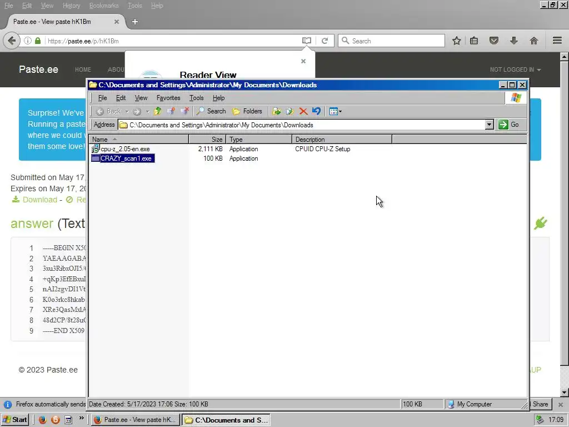Viewport: 569px width, 427px height.
Task: Open Explorer Favorites menu
Action: [168, 98]
